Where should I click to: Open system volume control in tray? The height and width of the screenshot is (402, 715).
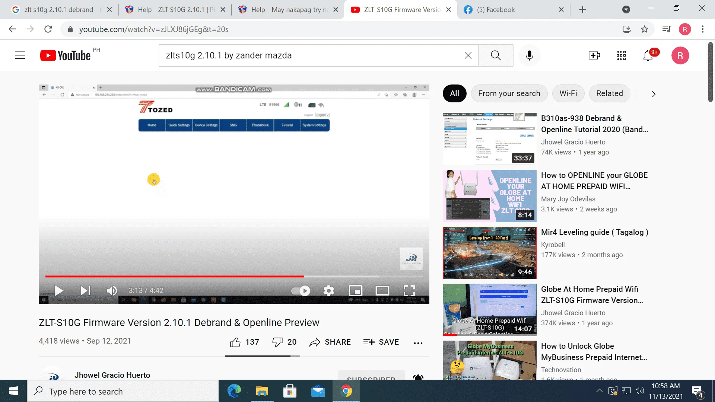tap(640, 391)
